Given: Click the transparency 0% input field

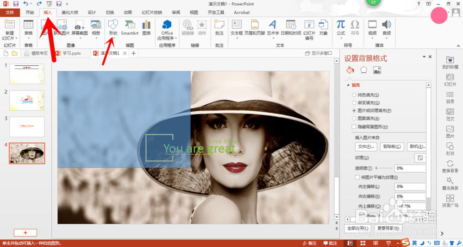Looking at the screenshot, I should coord(410,168).
